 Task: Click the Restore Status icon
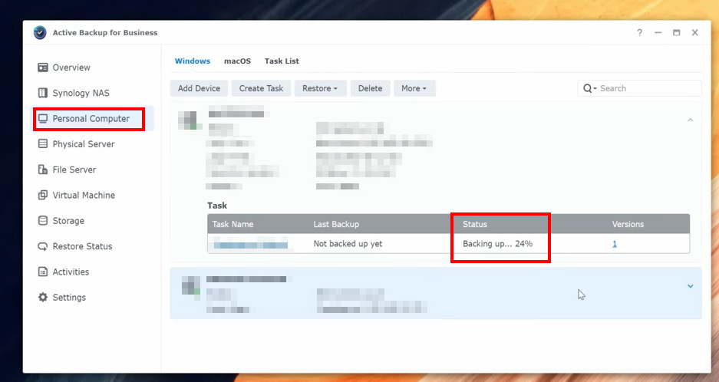pos(43,246)
